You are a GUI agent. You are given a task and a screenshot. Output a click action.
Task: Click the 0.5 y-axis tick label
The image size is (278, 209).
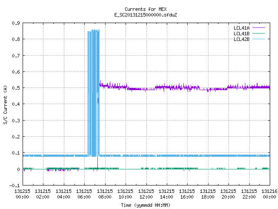click(x=16, y=88)
